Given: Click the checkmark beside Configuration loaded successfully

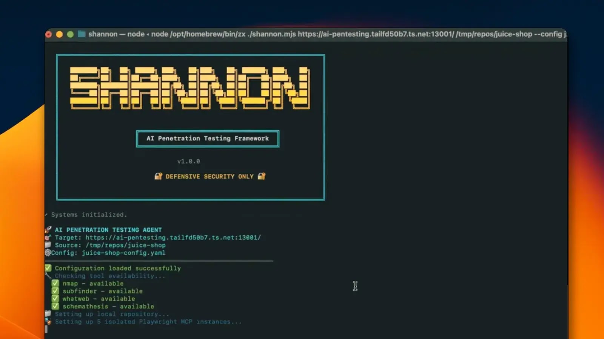Looking at the screenshot, I should coord(48,268).
